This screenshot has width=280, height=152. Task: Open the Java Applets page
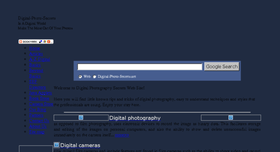40,93
